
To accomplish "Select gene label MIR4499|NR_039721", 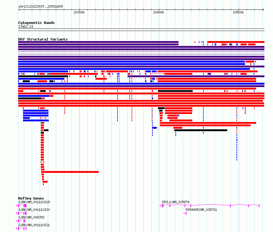I will coord(201,210).
